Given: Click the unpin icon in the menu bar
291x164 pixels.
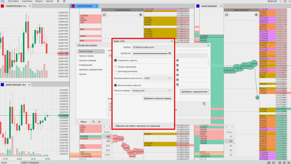Looking at the screenshot, I should point(58,1).
